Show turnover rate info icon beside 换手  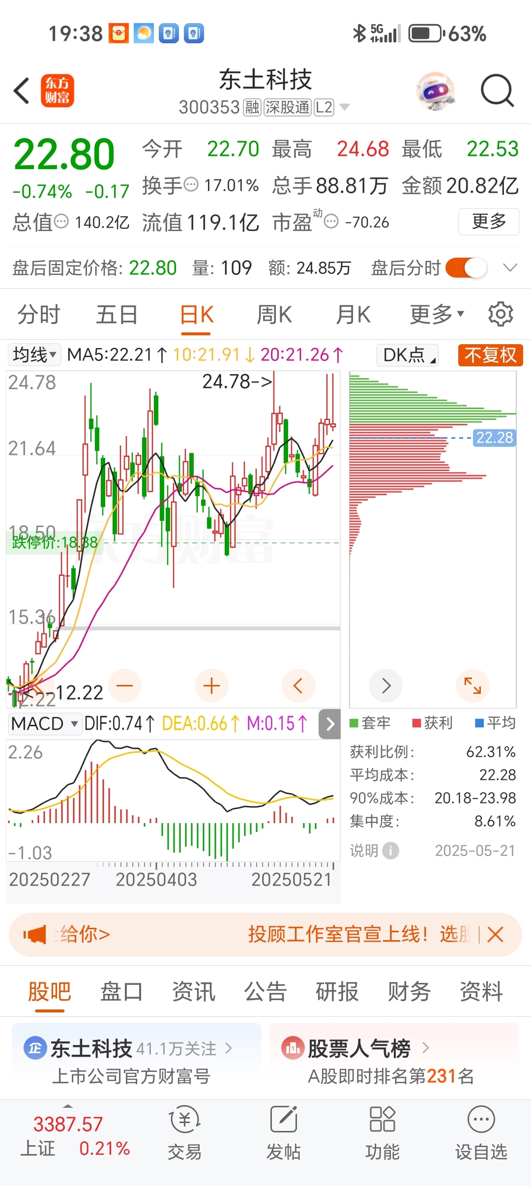pyautogui.click(x=191, y=185)
